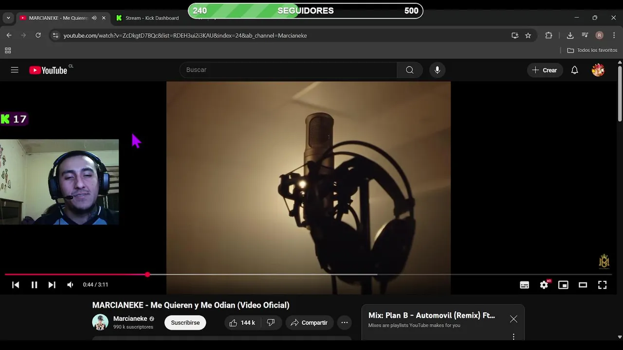Open Todos los favoritos folder
The width and height of the screenshot is (623, 350).
(x=592, y=51)
